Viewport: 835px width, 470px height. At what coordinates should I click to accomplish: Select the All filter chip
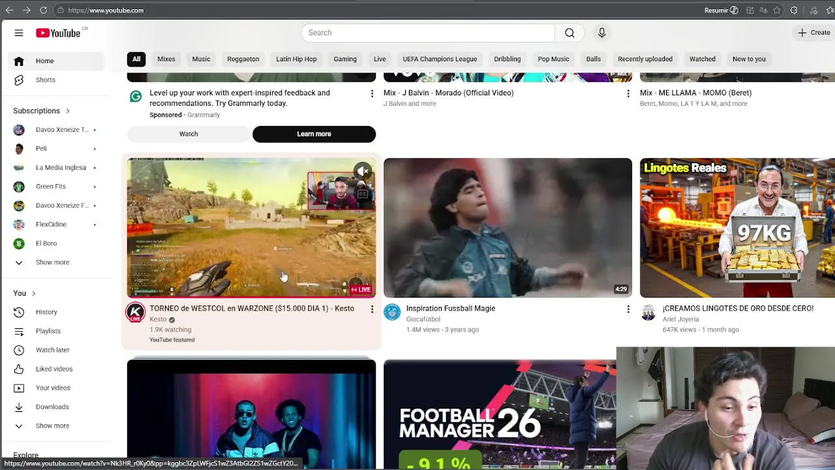pos(136,59)
